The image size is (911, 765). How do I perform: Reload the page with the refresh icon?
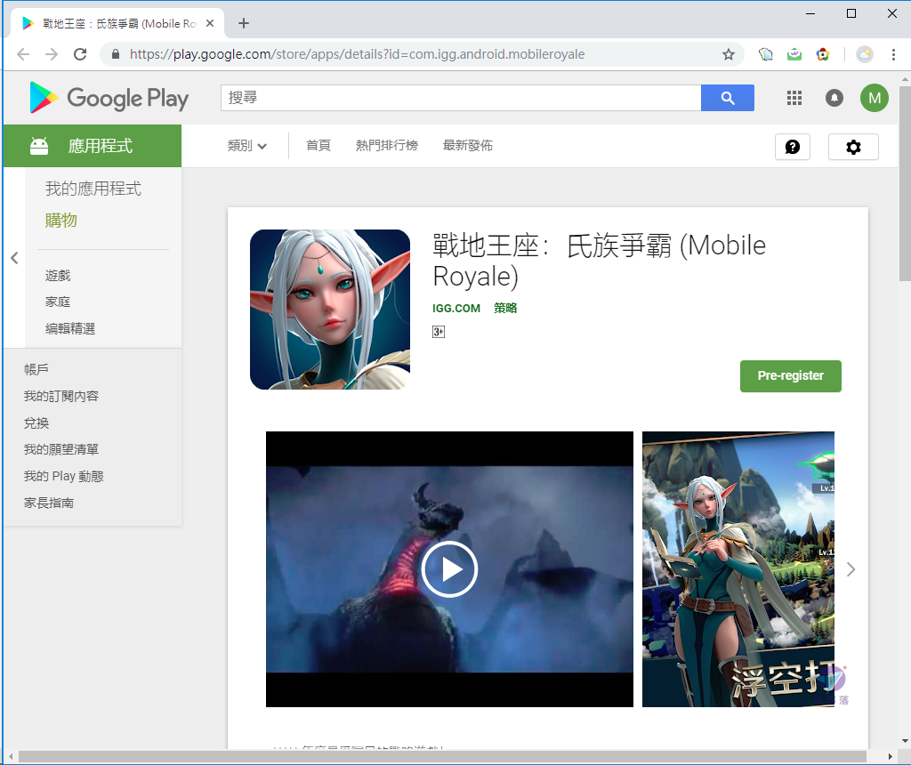[x=80, y=54]
